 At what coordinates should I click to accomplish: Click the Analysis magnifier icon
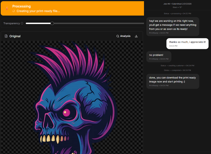pyautogui.click(x=118, y=36)
